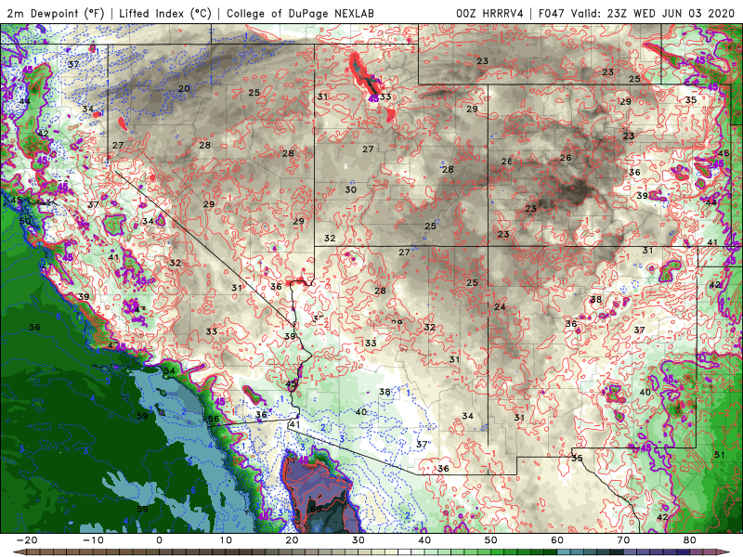
Task: Select "College of DuPage NEXLAB" header text
Action: pos(300,13)
